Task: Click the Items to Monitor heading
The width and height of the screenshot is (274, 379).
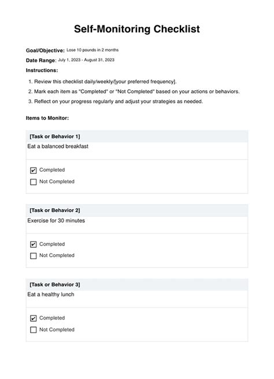Action: 47,118
